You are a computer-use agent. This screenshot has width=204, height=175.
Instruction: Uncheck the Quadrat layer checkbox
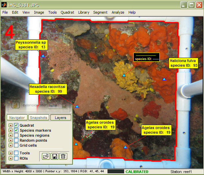[x=16, y=125]
